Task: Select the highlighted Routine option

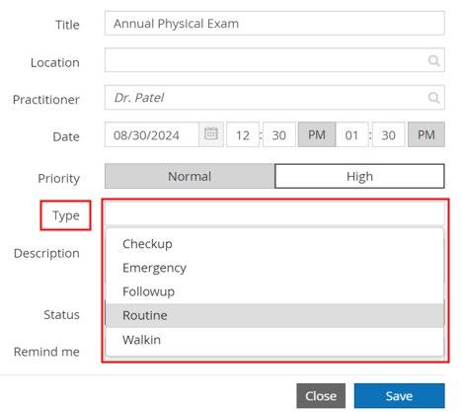Action: 274,315
